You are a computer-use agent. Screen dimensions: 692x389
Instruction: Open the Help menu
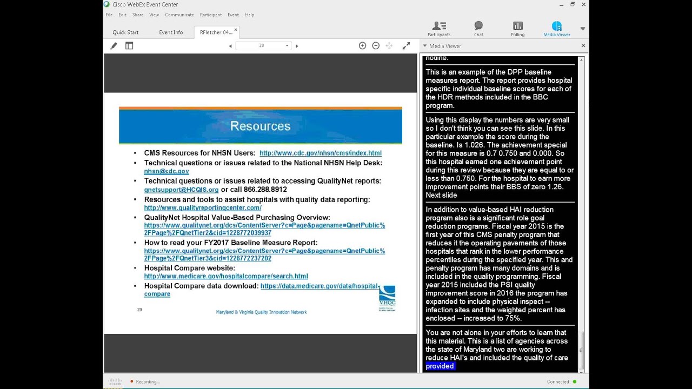[x=249, y=15]
